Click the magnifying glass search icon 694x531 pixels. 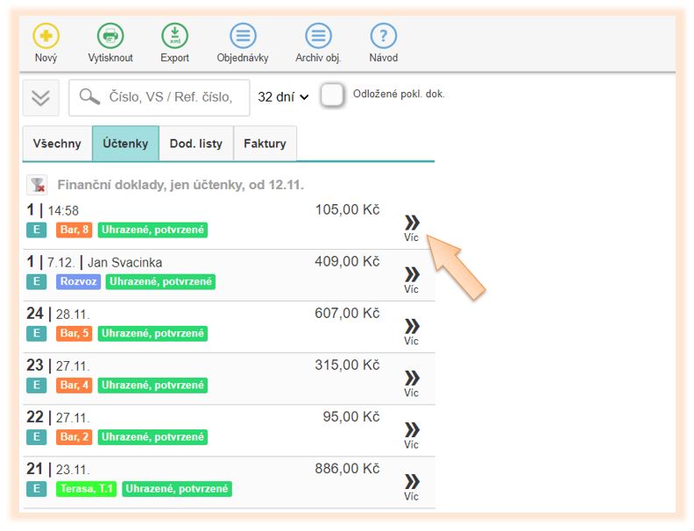(89, 97)
